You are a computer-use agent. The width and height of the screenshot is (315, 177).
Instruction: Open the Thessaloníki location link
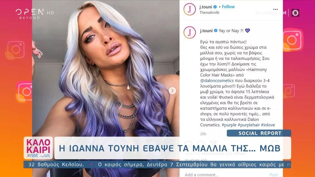tap(209, 12)
